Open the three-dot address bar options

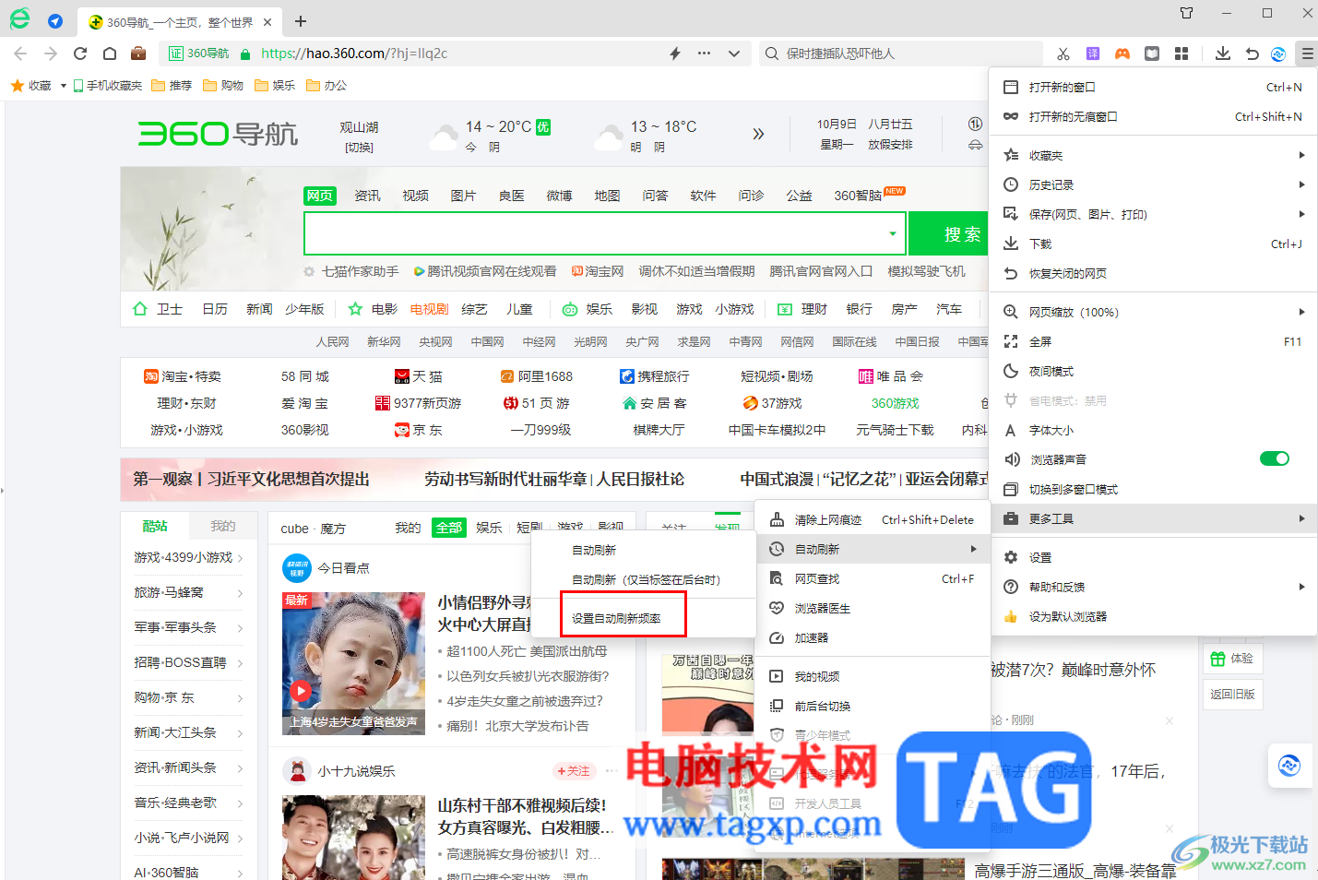click(x=705, y=54)
